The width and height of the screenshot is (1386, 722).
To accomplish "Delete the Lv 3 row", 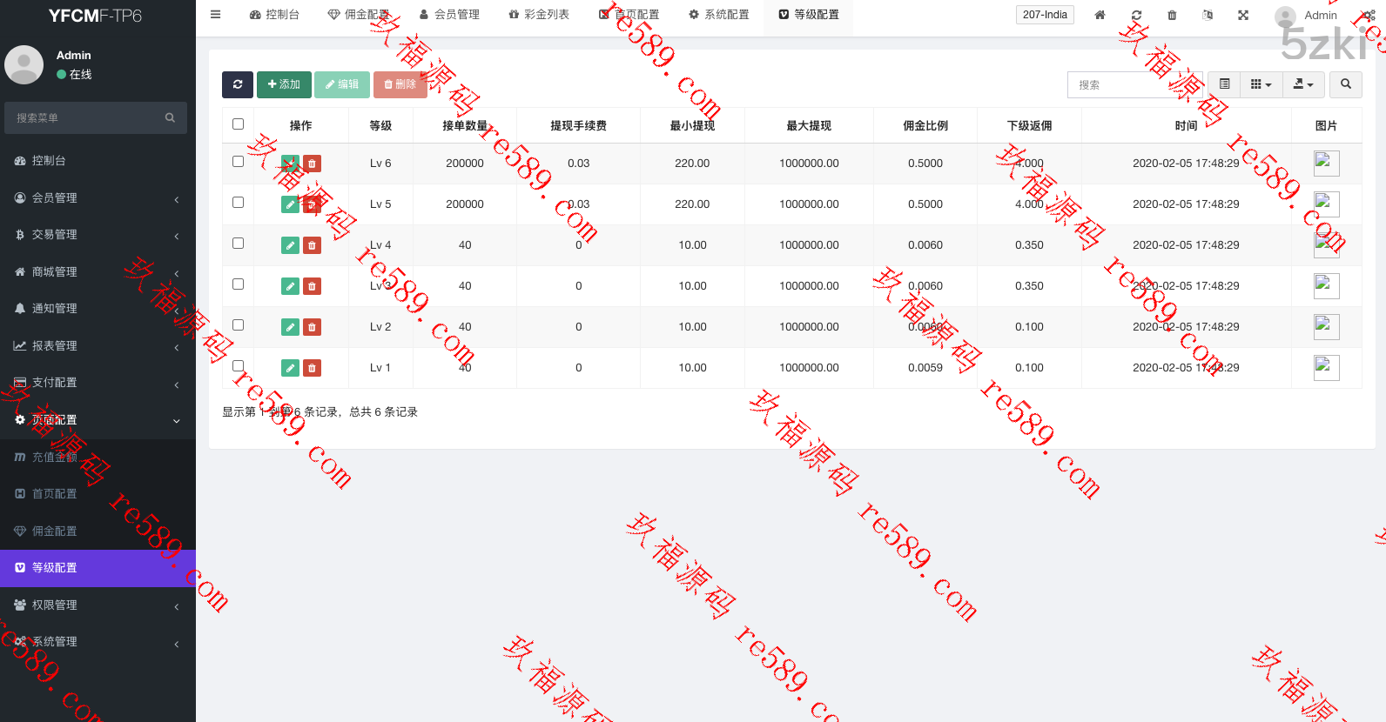I will pos(312,286).
